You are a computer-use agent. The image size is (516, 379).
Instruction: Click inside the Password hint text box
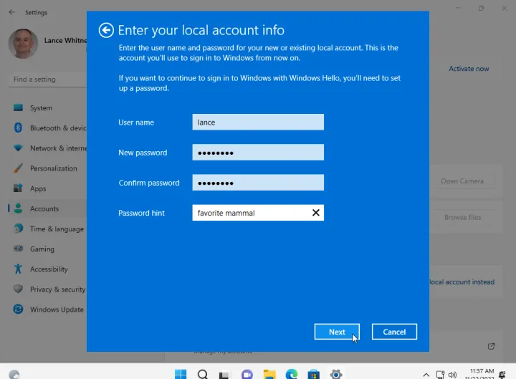tap(251, 213)
